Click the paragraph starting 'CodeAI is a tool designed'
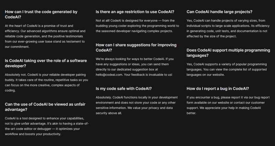The image size is (275, 146). [x=47, y=126]
